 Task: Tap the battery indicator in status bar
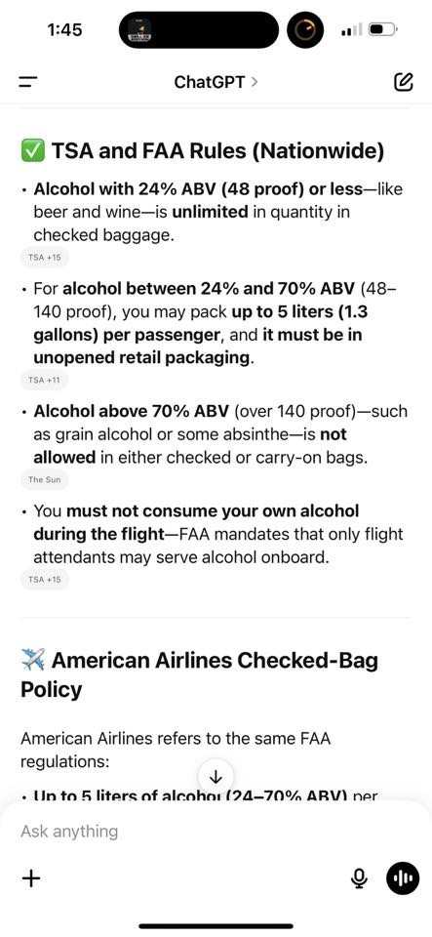click(383, 29)
